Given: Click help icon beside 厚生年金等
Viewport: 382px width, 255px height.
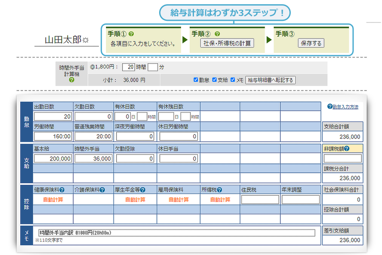Looking at the screenshot, I should 143,190.
